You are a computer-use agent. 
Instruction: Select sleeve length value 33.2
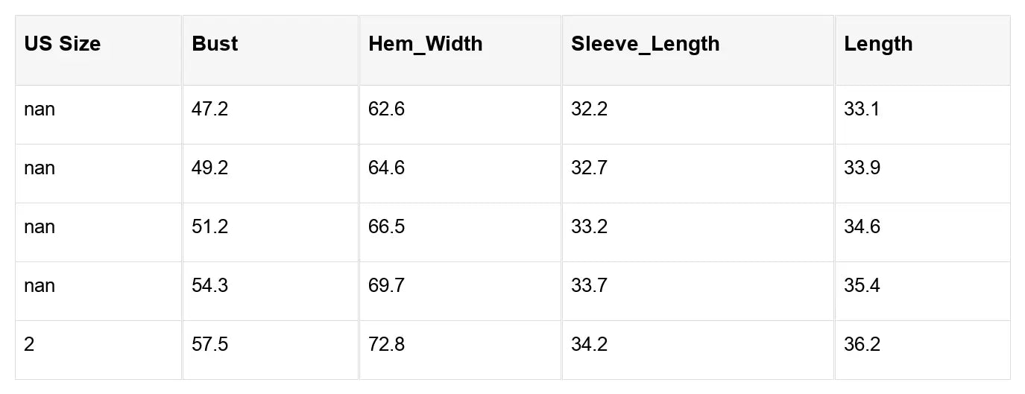click(589, 227)
